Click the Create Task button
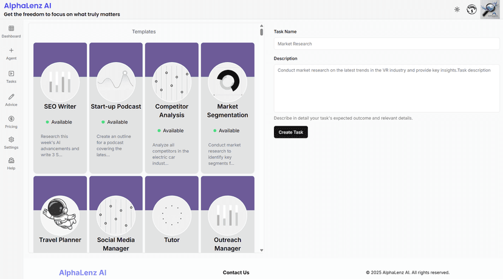503x279 pixels. 290,132
